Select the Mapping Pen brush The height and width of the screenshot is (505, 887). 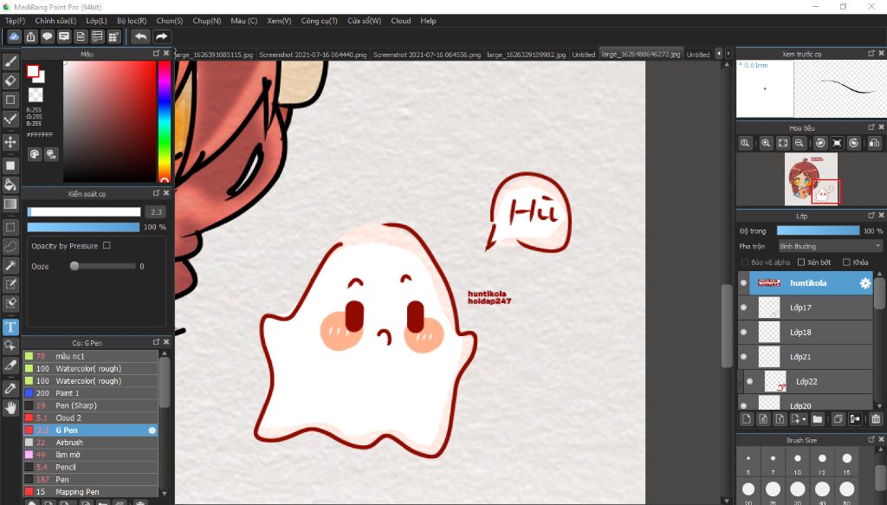point(90,491)
